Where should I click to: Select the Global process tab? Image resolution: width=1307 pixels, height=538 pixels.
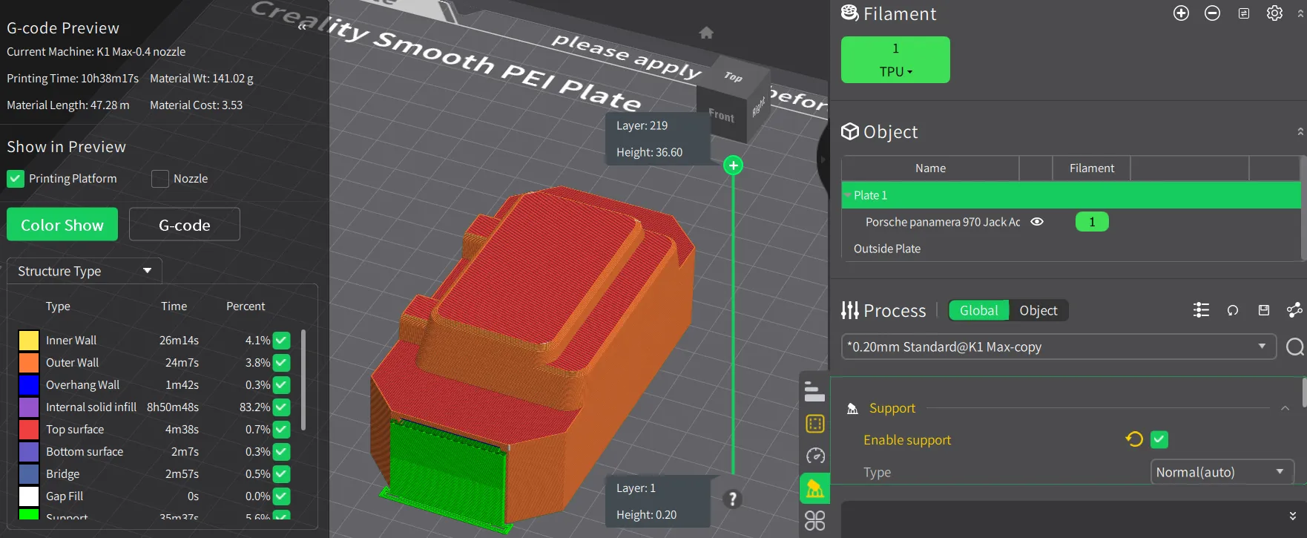pos(978,310)
